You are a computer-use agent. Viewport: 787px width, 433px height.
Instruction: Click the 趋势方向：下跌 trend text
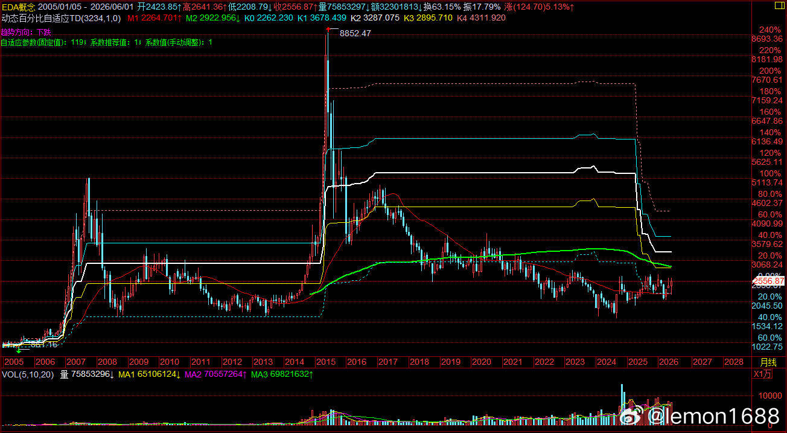(26, 31)
